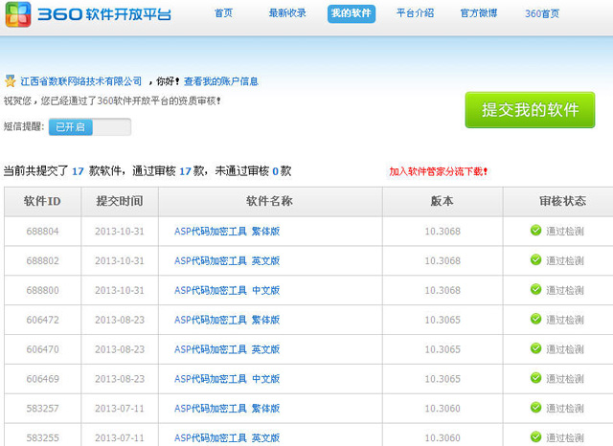This screenshot has width=613, height=446.
Task: Open 官方微博 navigation item
Action: coord(479,13)
